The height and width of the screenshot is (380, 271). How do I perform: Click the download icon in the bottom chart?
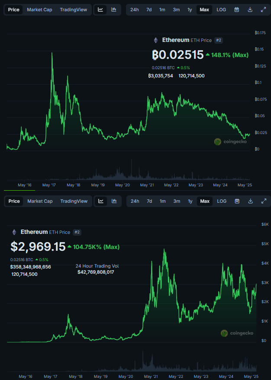251,201
